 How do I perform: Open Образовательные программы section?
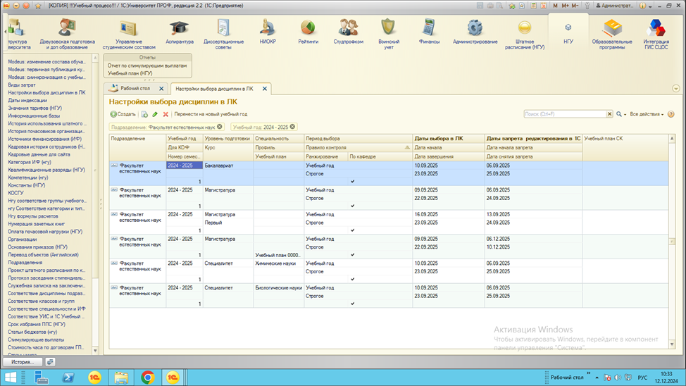[612, 34]
